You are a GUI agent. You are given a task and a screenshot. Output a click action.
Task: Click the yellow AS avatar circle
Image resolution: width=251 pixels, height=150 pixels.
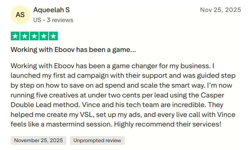tap(20, 15)
